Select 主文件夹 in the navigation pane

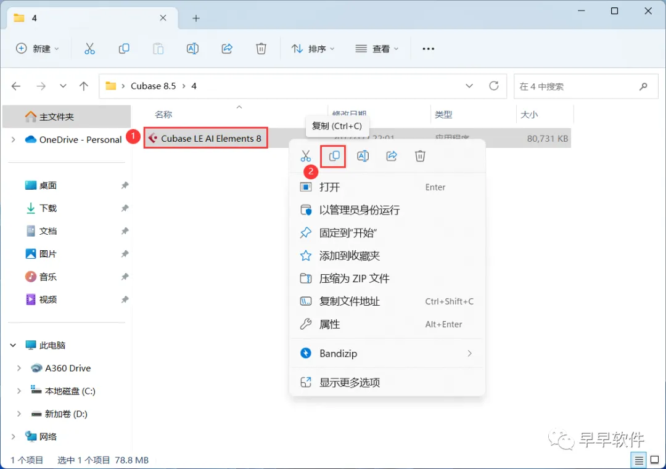[x=67, y=116]
